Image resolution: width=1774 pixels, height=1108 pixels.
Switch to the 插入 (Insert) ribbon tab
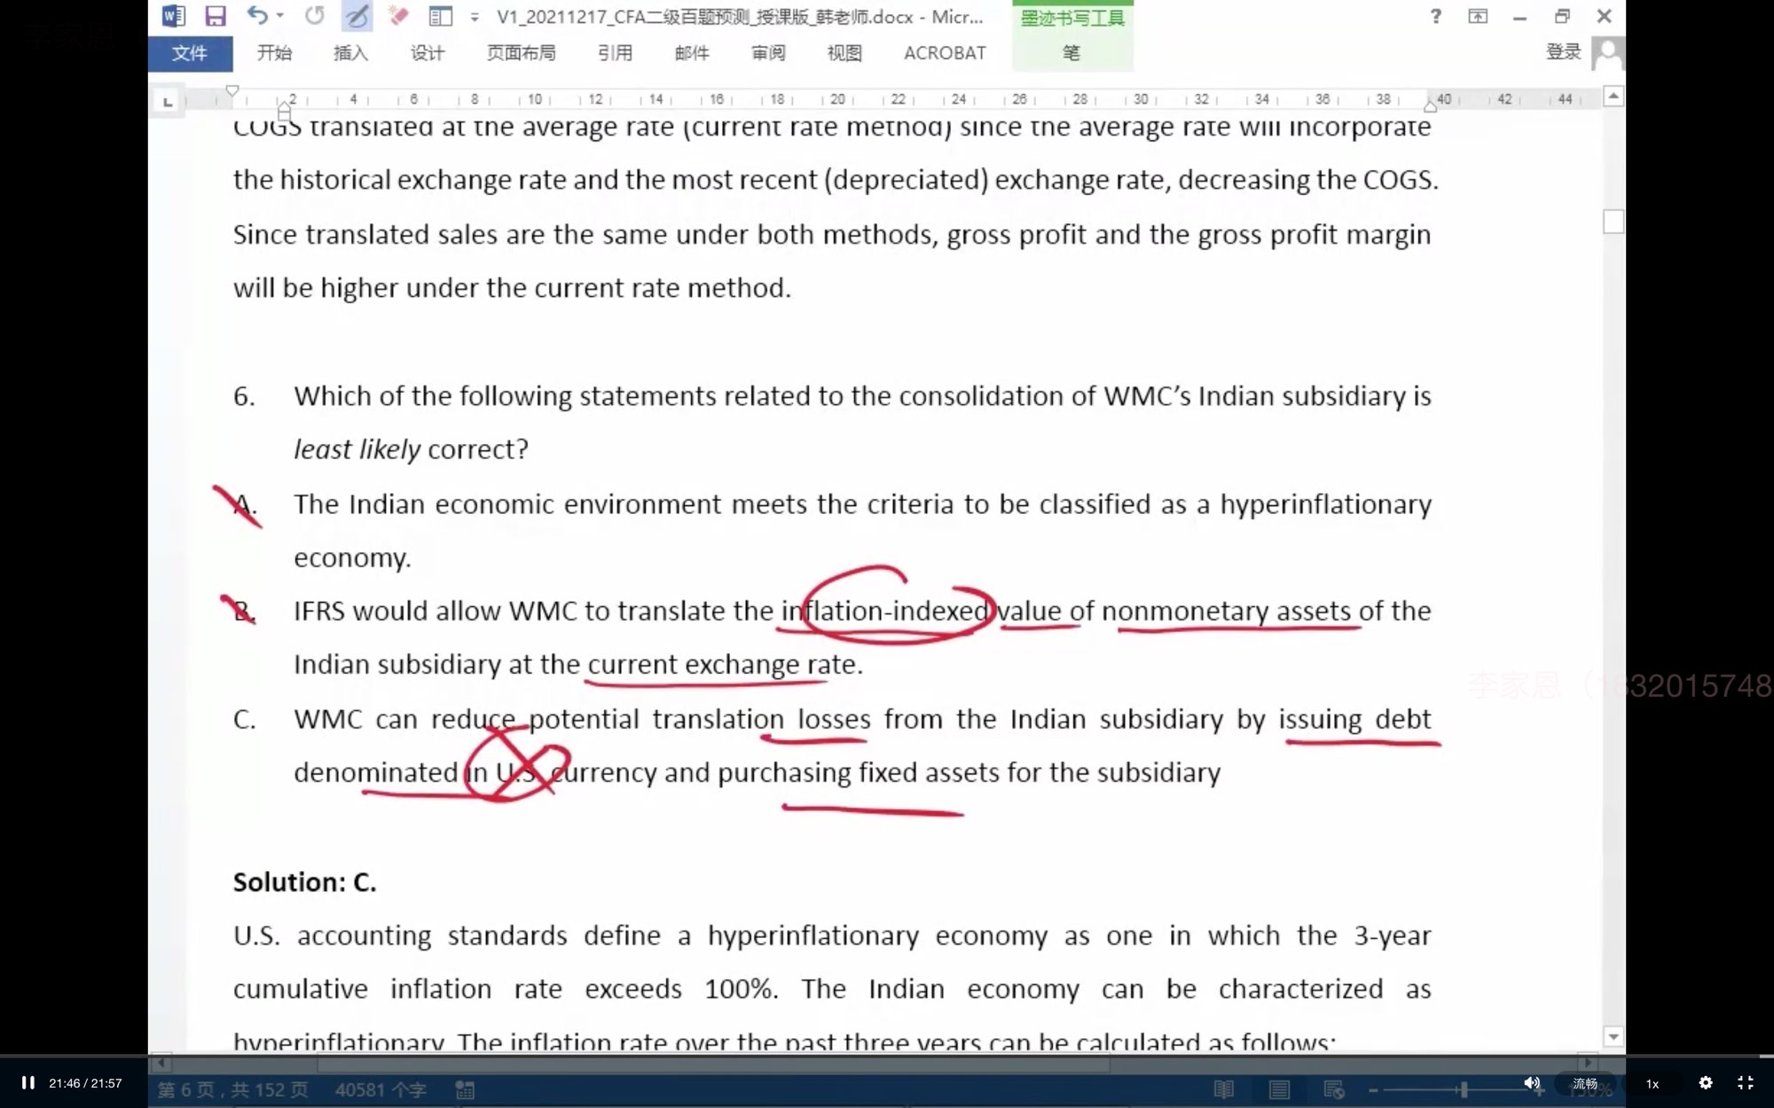click(x=350, y=53)
